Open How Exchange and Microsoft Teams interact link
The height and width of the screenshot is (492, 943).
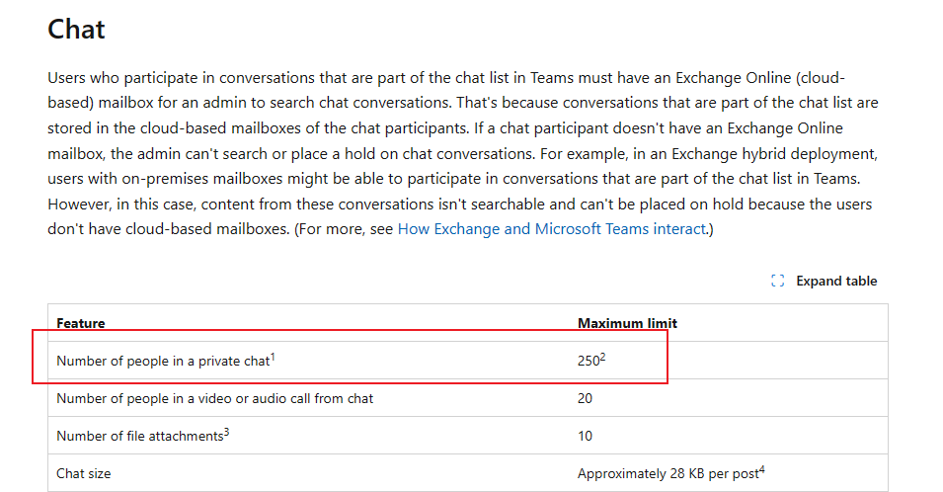551,229
